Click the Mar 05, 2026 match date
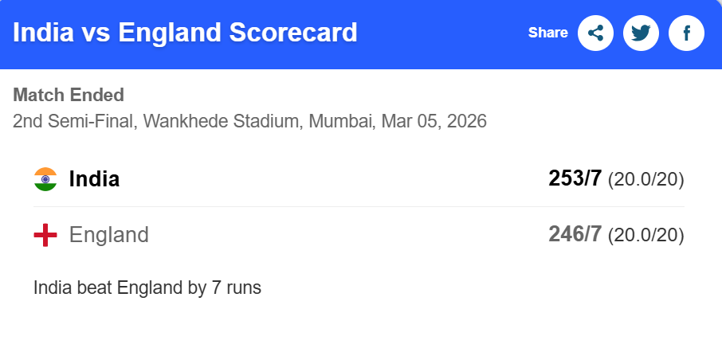This screenshot has height=356, width=722. click(x=434, y=122)
